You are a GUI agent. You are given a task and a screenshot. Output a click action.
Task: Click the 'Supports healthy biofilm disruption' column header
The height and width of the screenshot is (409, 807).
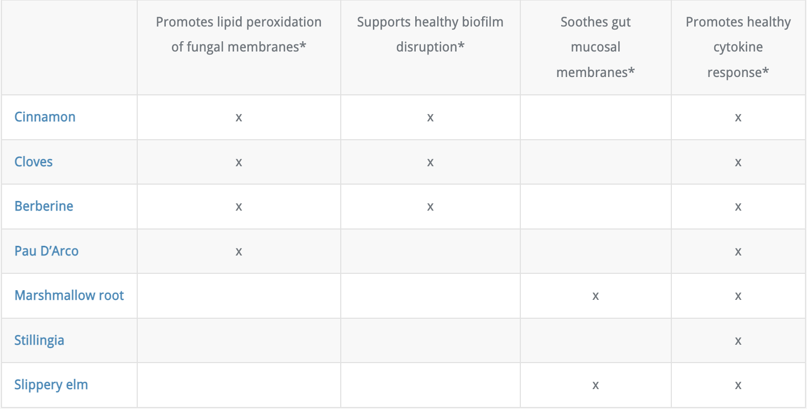click(x=430, y=34)
